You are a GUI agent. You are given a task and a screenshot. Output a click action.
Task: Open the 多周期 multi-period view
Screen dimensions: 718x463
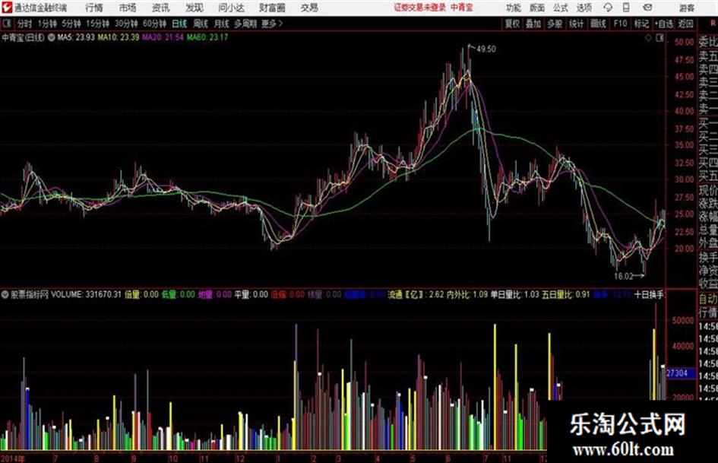point(245,24)
